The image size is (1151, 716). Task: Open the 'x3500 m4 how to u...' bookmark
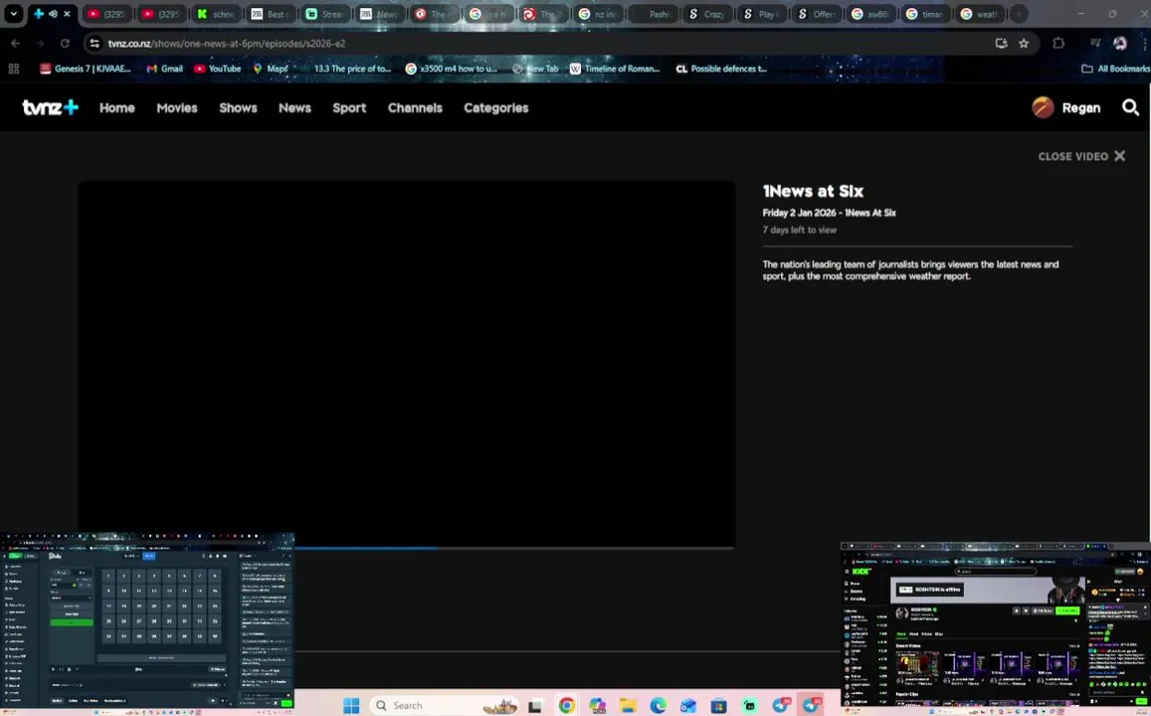[x=452, y=69]
